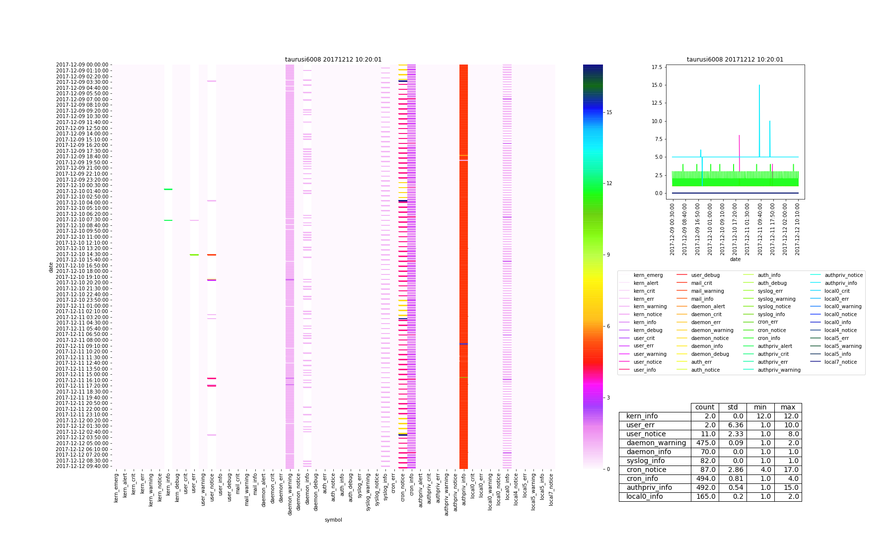Viewport: 894px width, 536px height.
Task: Click the authpriv_notice legend entry
Action: coord(843,275)
